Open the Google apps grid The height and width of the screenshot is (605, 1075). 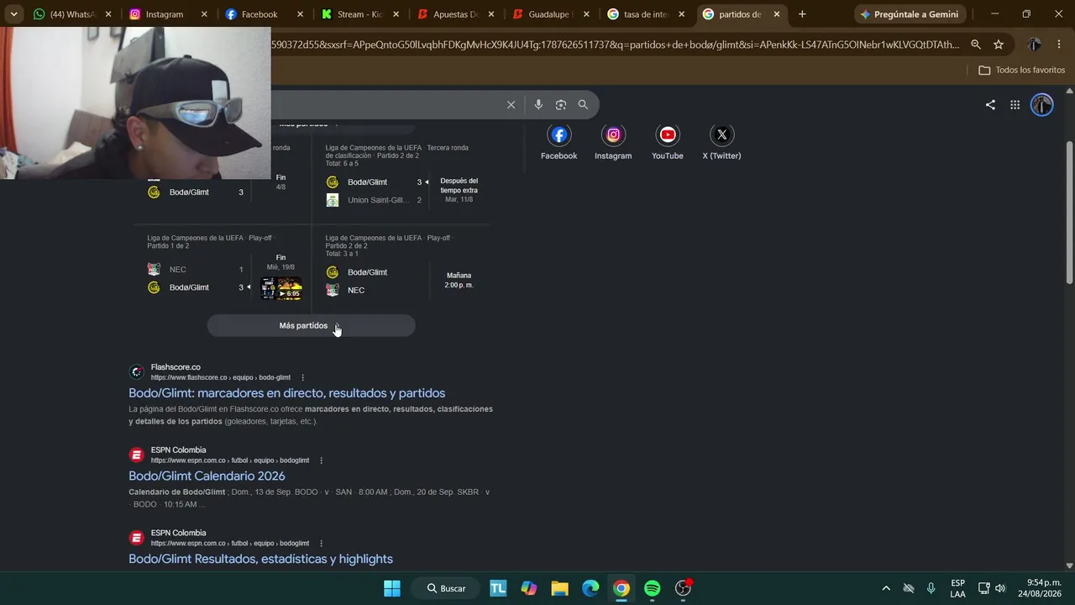coord(1015,105)
